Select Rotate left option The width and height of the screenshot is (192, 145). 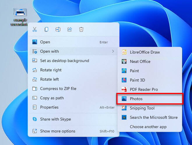coord(73,79)
